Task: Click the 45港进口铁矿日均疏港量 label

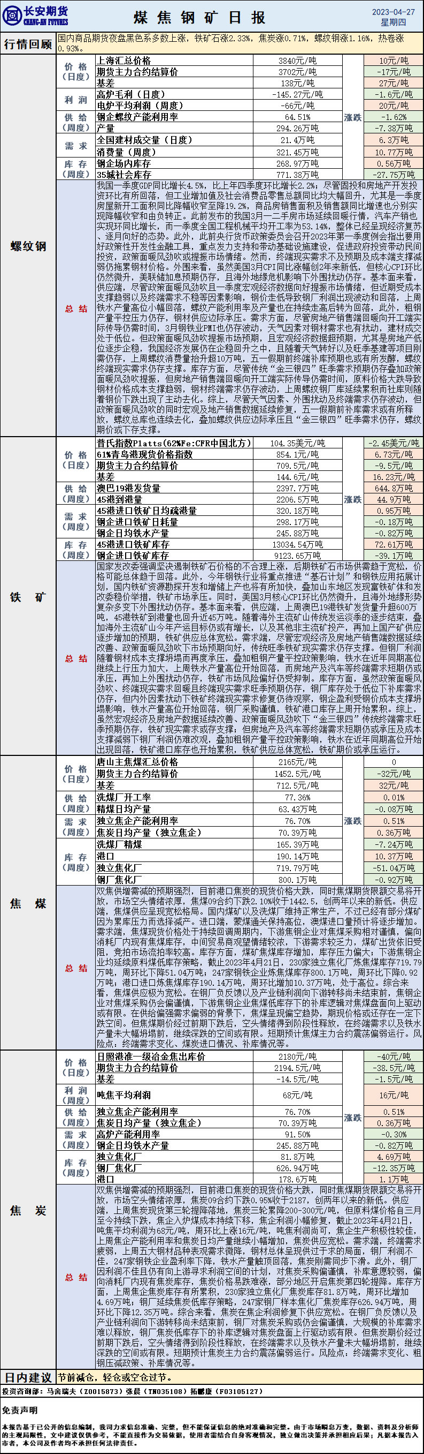Action: pyautogui.click(x=147, y=511)
